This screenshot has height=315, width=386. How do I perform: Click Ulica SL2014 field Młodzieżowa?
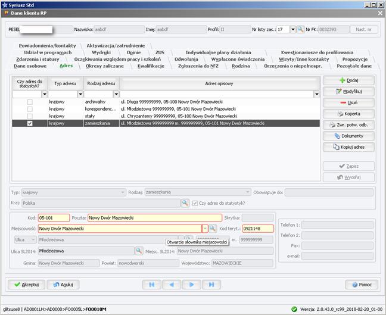coord(86,251)
